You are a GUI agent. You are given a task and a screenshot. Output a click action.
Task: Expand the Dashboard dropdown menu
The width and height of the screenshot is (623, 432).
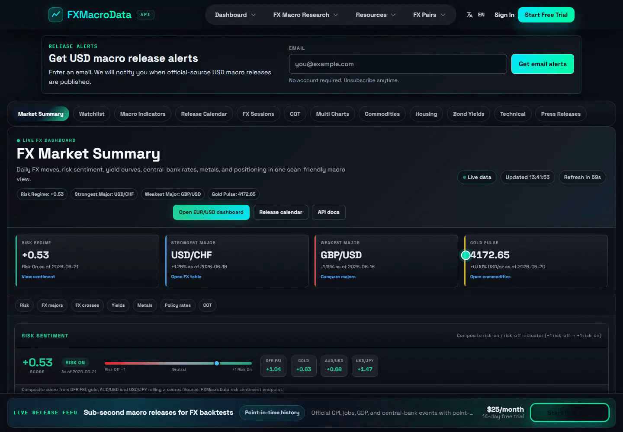[235, 15]
